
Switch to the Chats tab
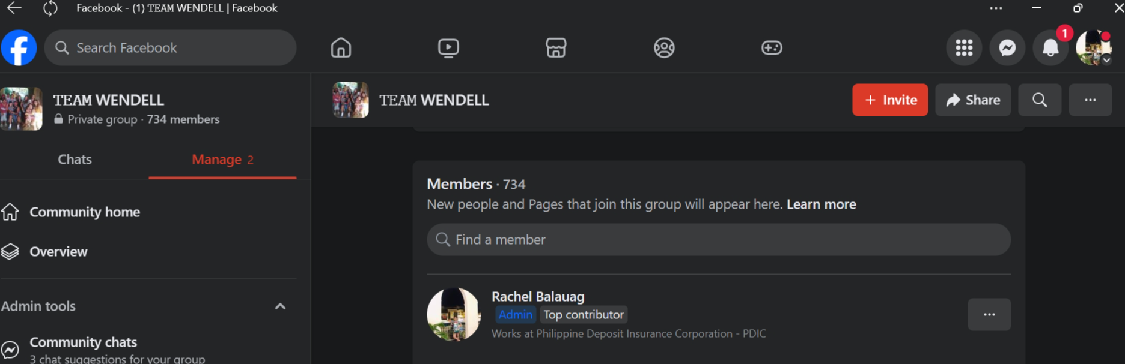pos(75,160)
